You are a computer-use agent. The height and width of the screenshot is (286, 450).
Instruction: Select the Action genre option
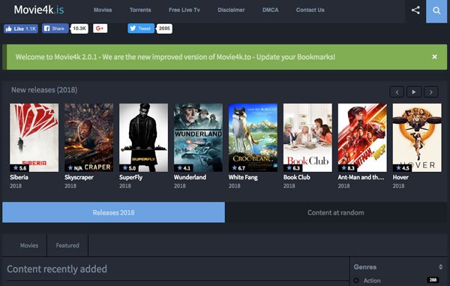pyautogui.click(x=372, y=281)
